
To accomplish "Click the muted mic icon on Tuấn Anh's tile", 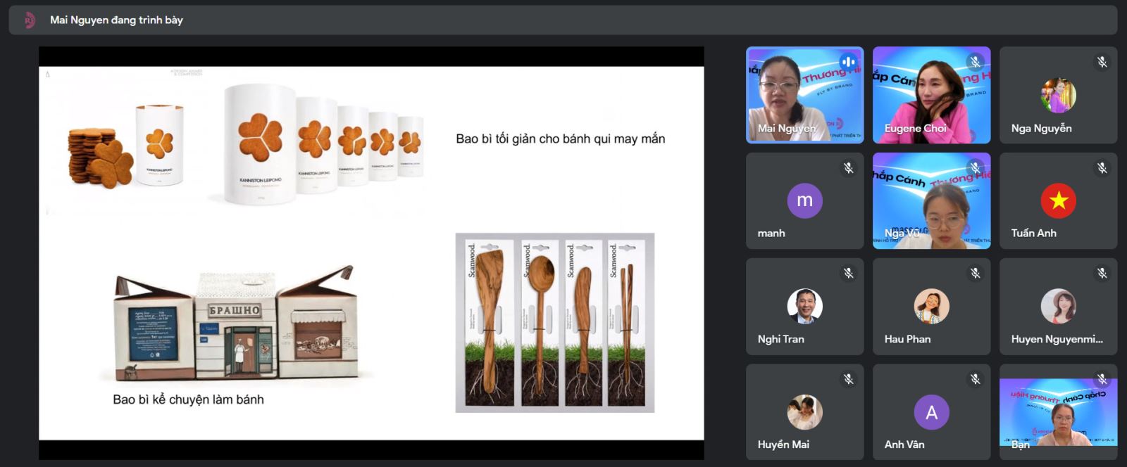I will [x=1102, y=168].
